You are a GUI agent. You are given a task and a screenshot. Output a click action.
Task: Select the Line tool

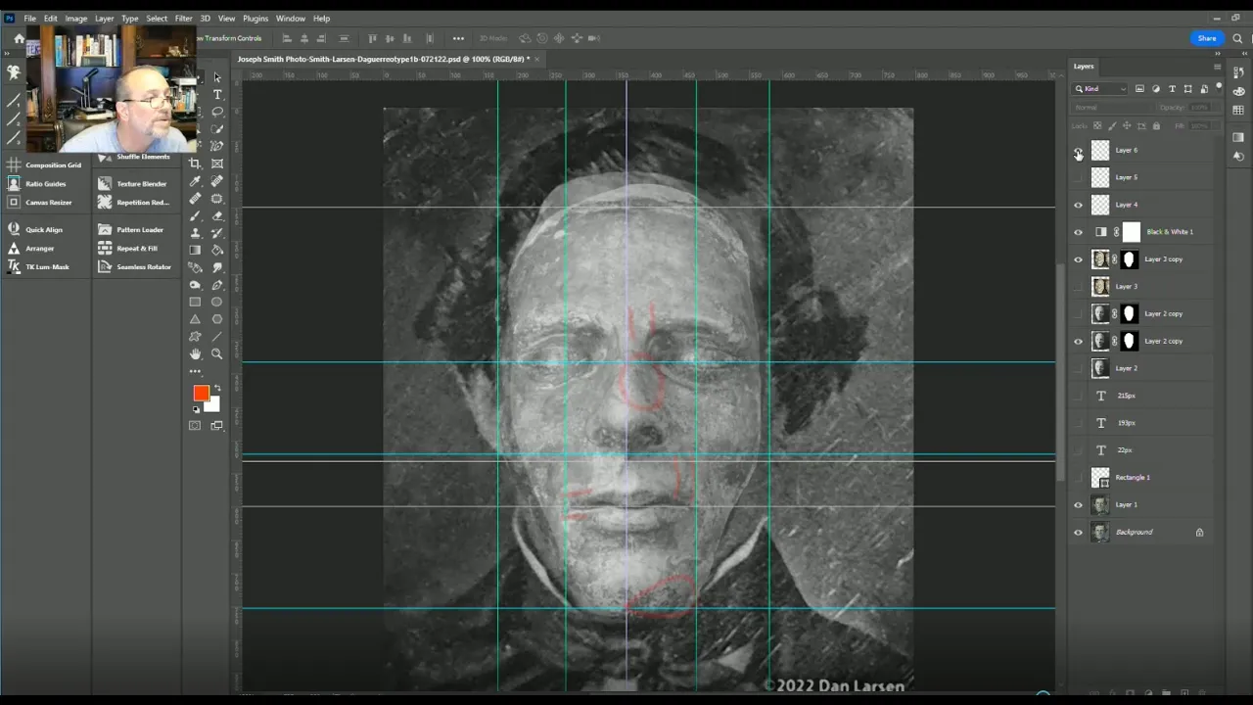(217, 336)
